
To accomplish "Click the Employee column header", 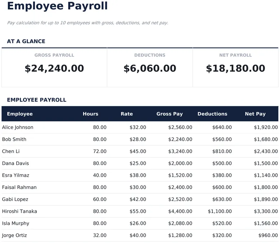I will (x=20, y=114).
